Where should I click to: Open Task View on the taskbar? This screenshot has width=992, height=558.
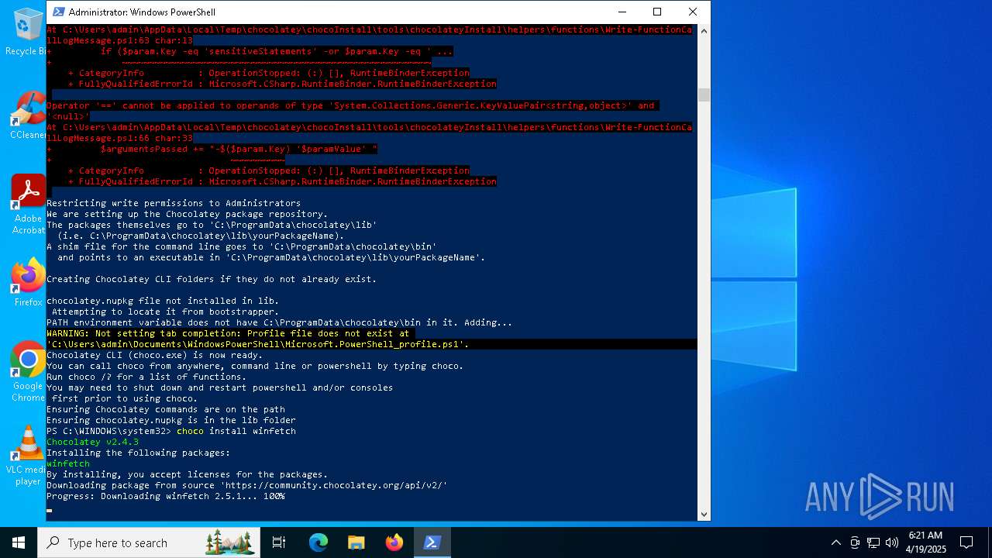click(x=279, y=542)
